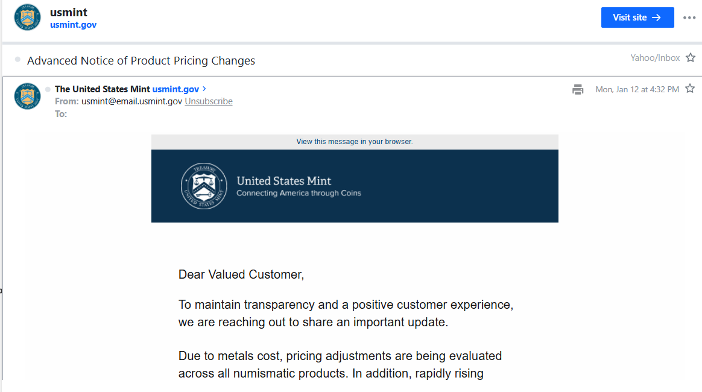Toggle unread dot beside sender name
The height and width of the screenshot is (392, 702).
click(x=48, y=89)
